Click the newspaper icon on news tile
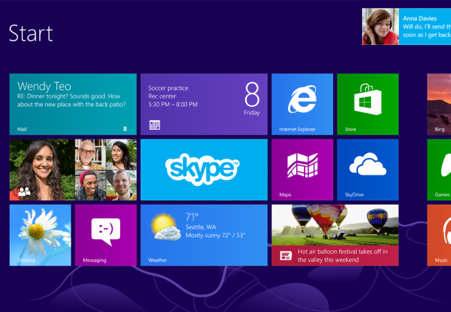Viewport: 451px width, 312px height. point(286,255)
